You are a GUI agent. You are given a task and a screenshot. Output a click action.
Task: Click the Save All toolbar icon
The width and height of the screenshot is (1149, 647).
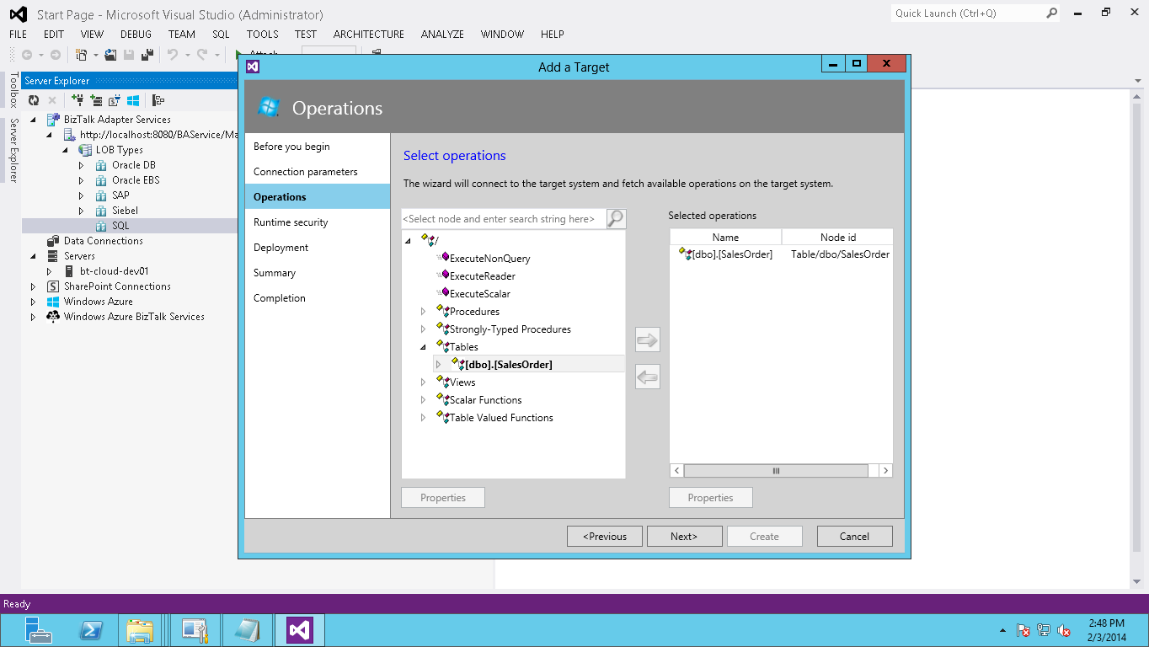147,55
